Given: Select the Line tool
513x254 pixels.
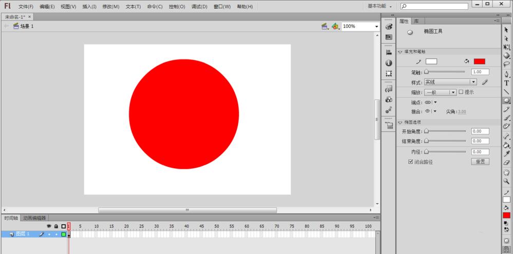Looking at the screenshot, I should pos(506,92).
